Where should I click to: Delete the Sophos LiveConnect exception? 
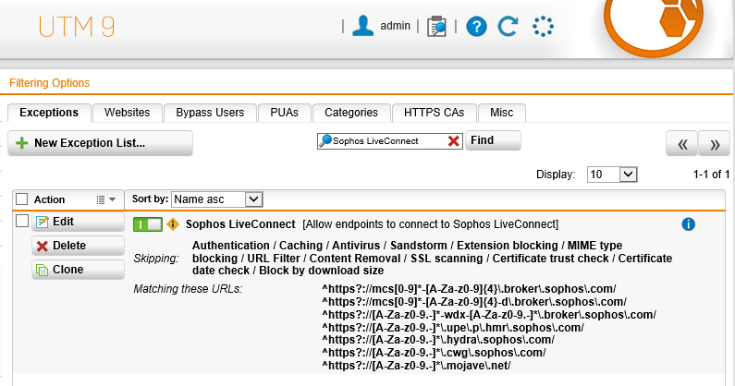point(79,246)
